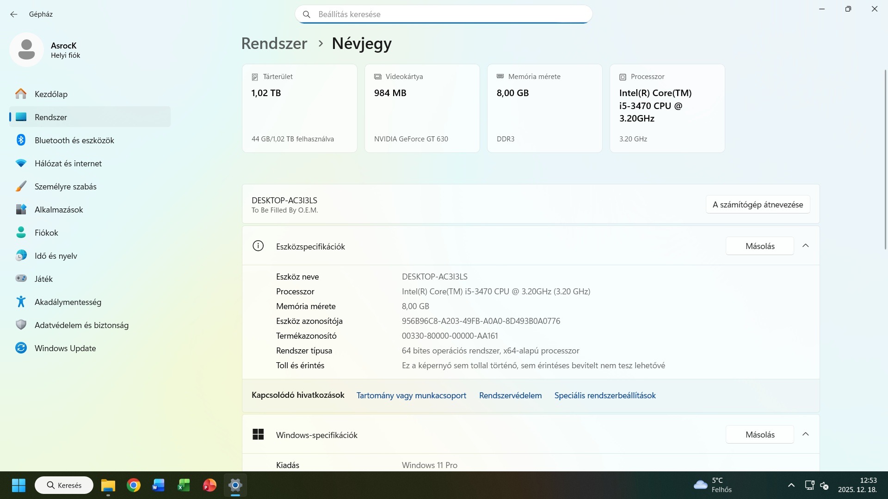Image resolution: width=888 pixels, height=499 pixels.
Task: Click A számítógép átnevezése button
Action: click(x=758, y=204)
